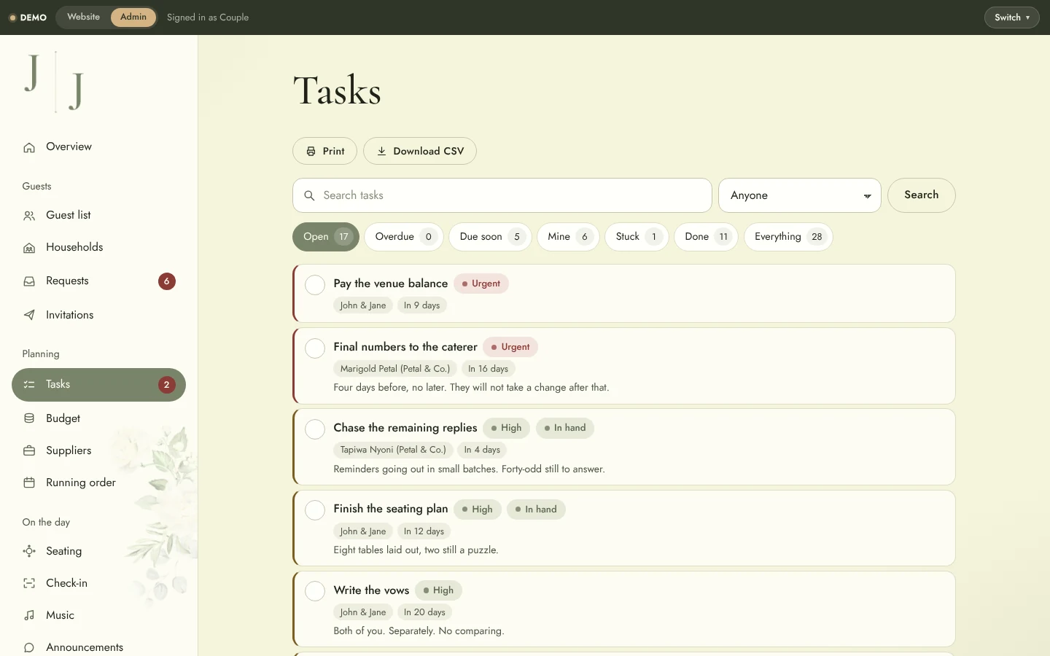Click the Seating chart icon
1050x656 pixels.
29,551
